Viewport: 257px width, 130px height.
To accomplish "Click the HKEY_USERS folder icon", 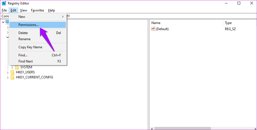I will [x=12, y=72].
